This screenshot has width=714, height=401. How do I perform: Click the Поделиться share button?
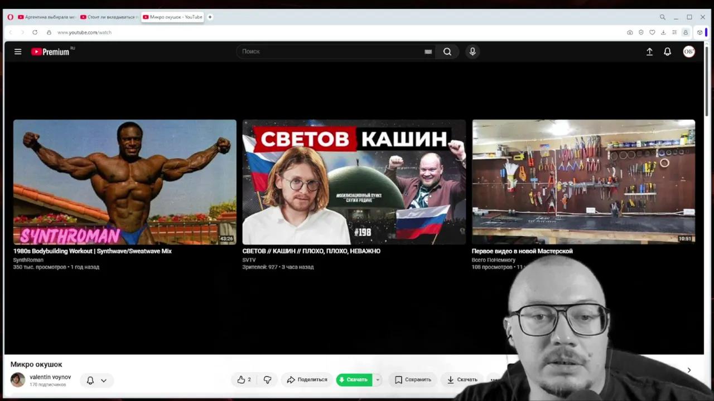307,380
